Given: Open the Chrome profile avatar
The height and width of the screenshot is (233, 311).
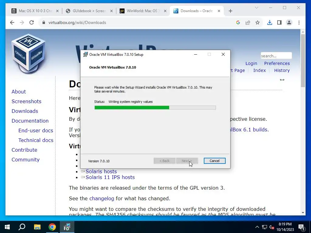Looking at the screenshot, I should pyautogui.click(x=289, y=22).
